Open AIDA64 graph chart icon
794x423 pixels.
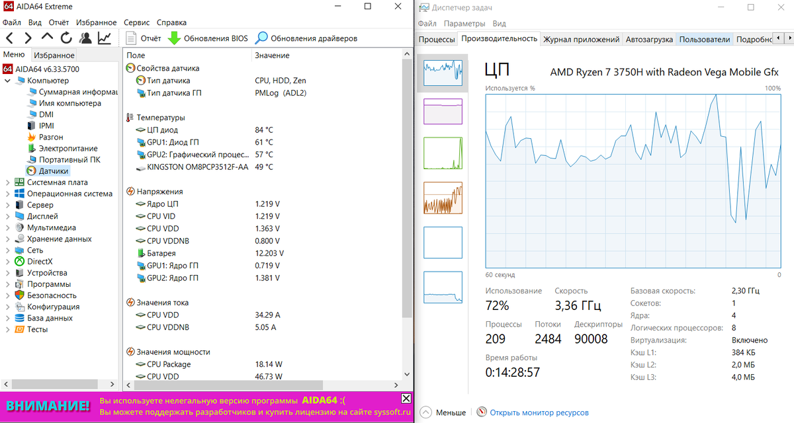tap(105, 38)
